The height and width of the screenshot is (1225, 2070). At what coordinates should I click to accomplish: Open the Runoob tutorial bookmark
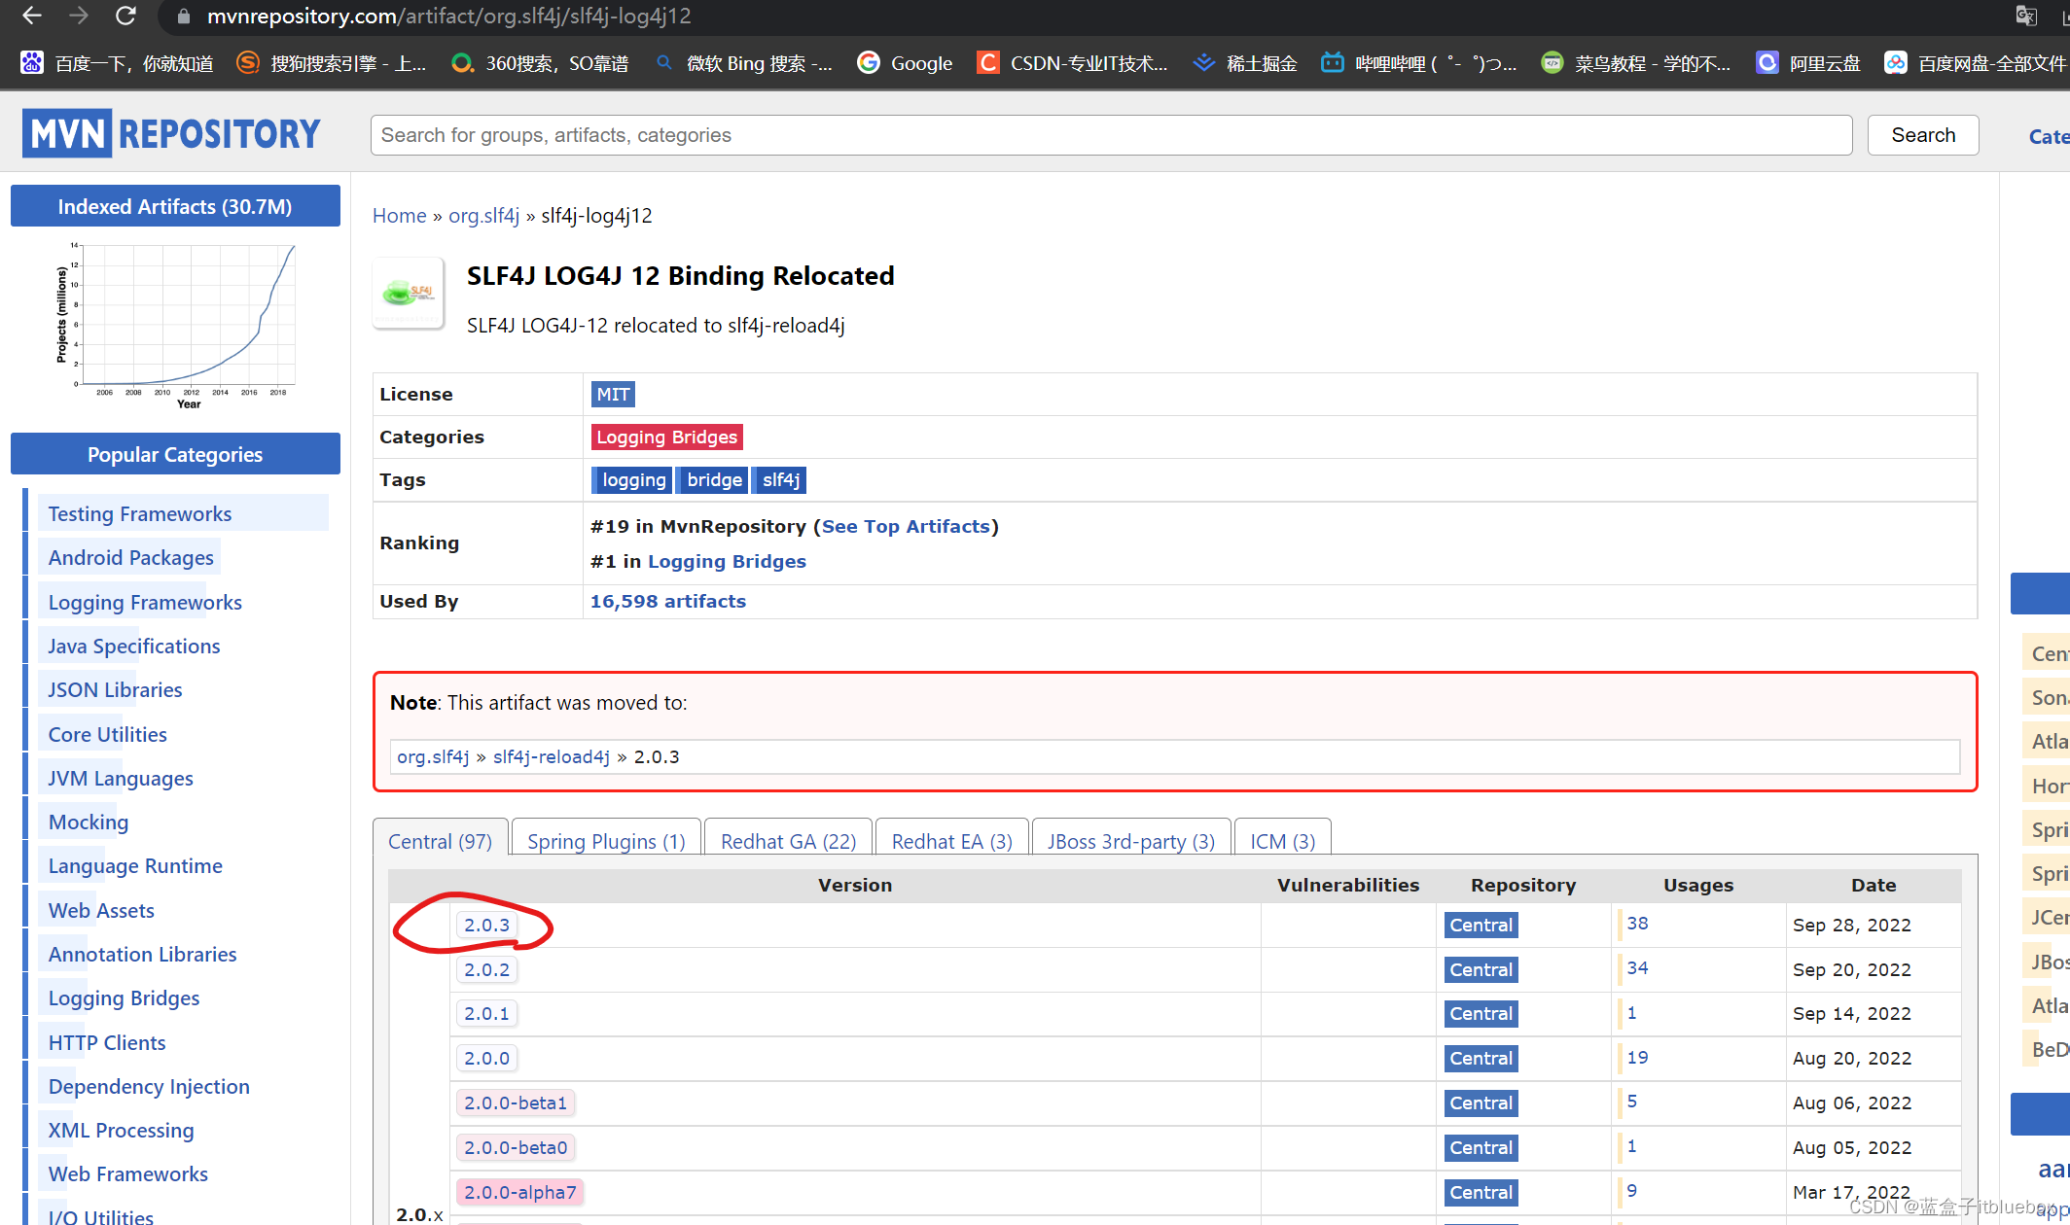(1636, 63)
